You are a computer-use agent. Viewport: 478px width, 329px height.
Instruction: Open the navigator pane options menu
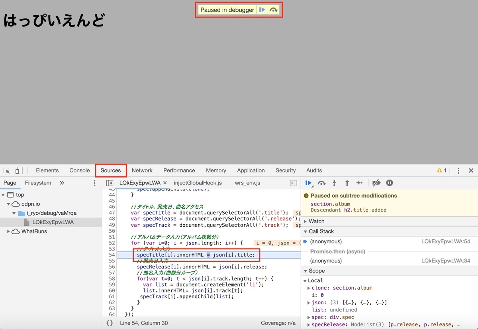94,183
